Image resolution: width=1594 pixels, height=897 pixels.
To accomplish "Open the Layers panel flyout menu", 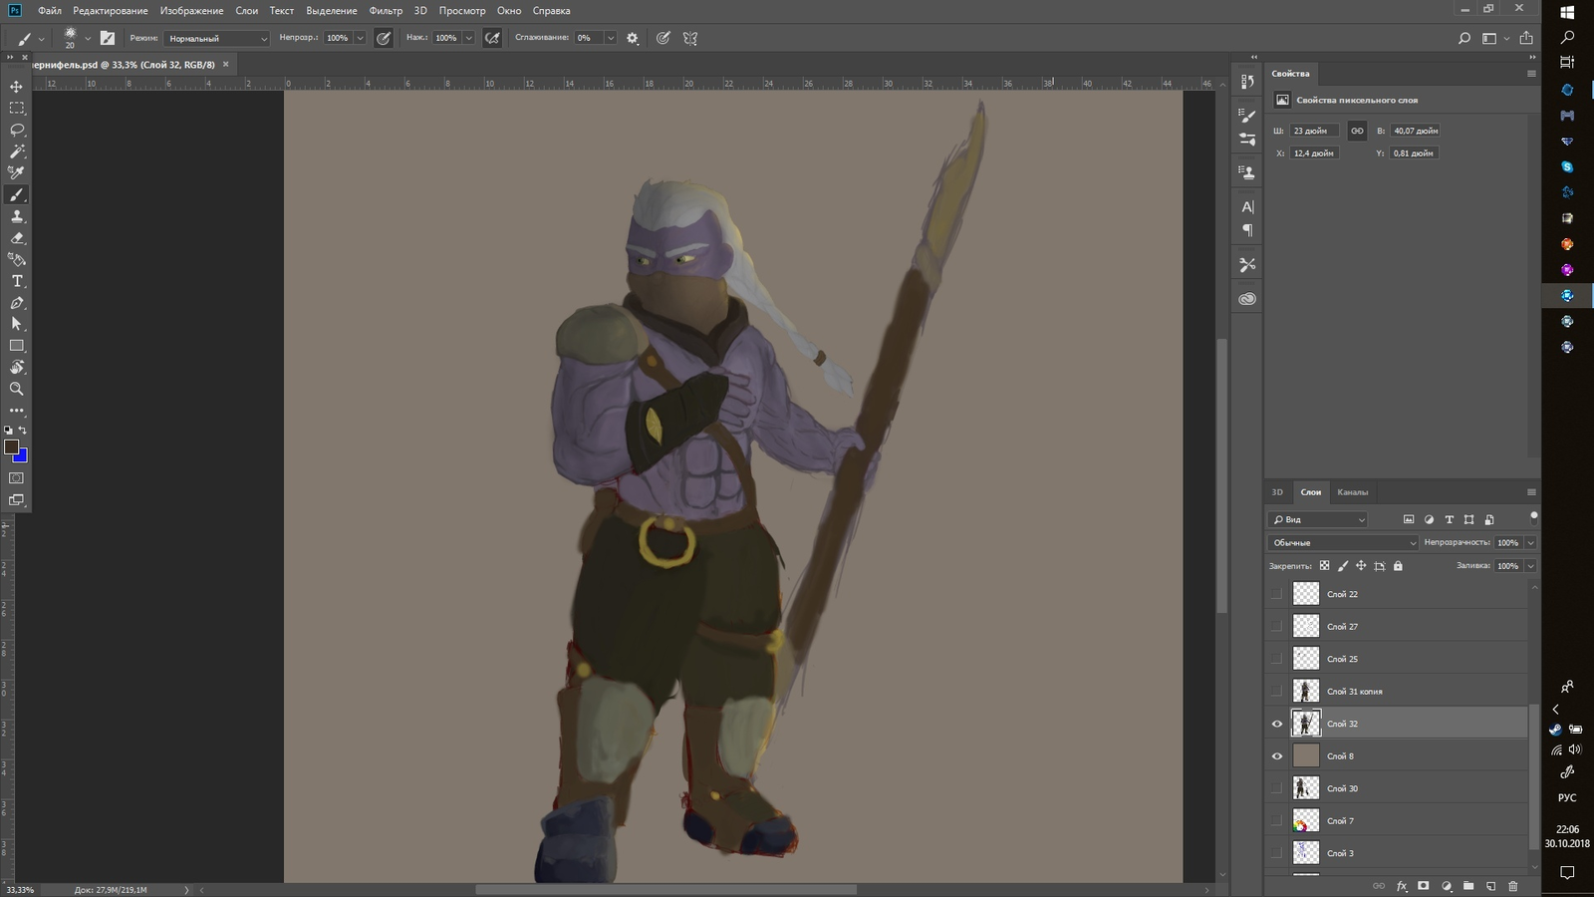I will coord(1531,492).
